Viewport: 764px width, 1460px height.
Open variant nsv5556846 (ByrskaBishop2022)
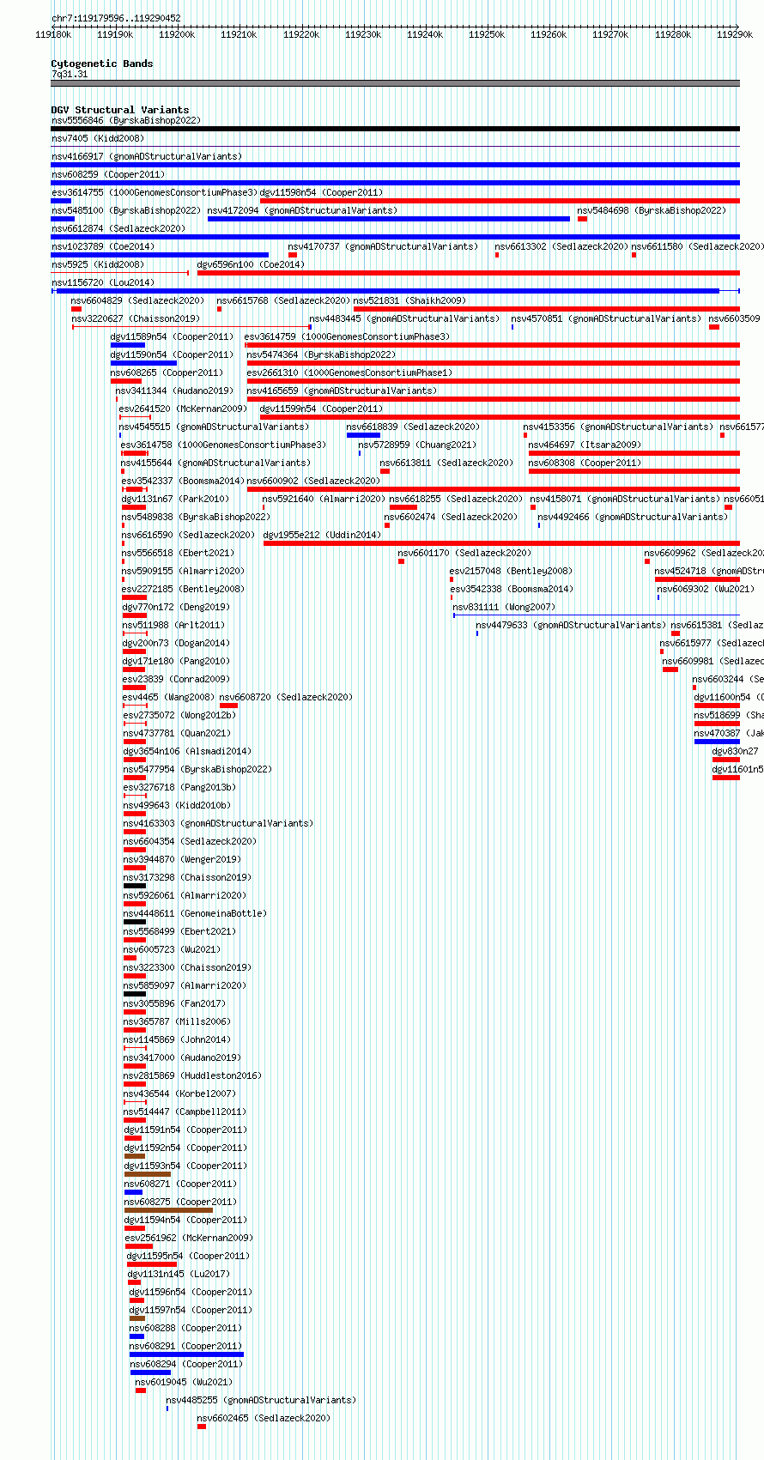tap(126, 120)
